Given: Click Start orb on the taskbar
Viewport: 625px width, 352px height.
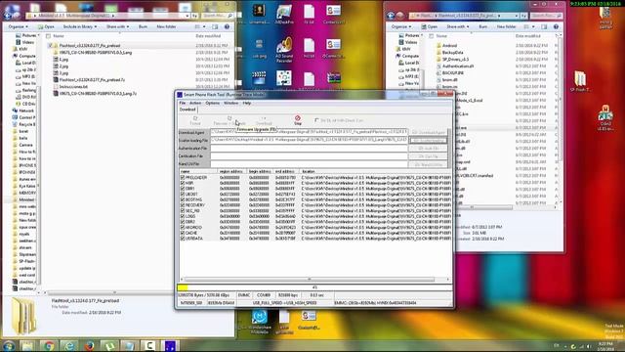Looking at the screenshot, I should pyautogui.click(x=9, y=345).
